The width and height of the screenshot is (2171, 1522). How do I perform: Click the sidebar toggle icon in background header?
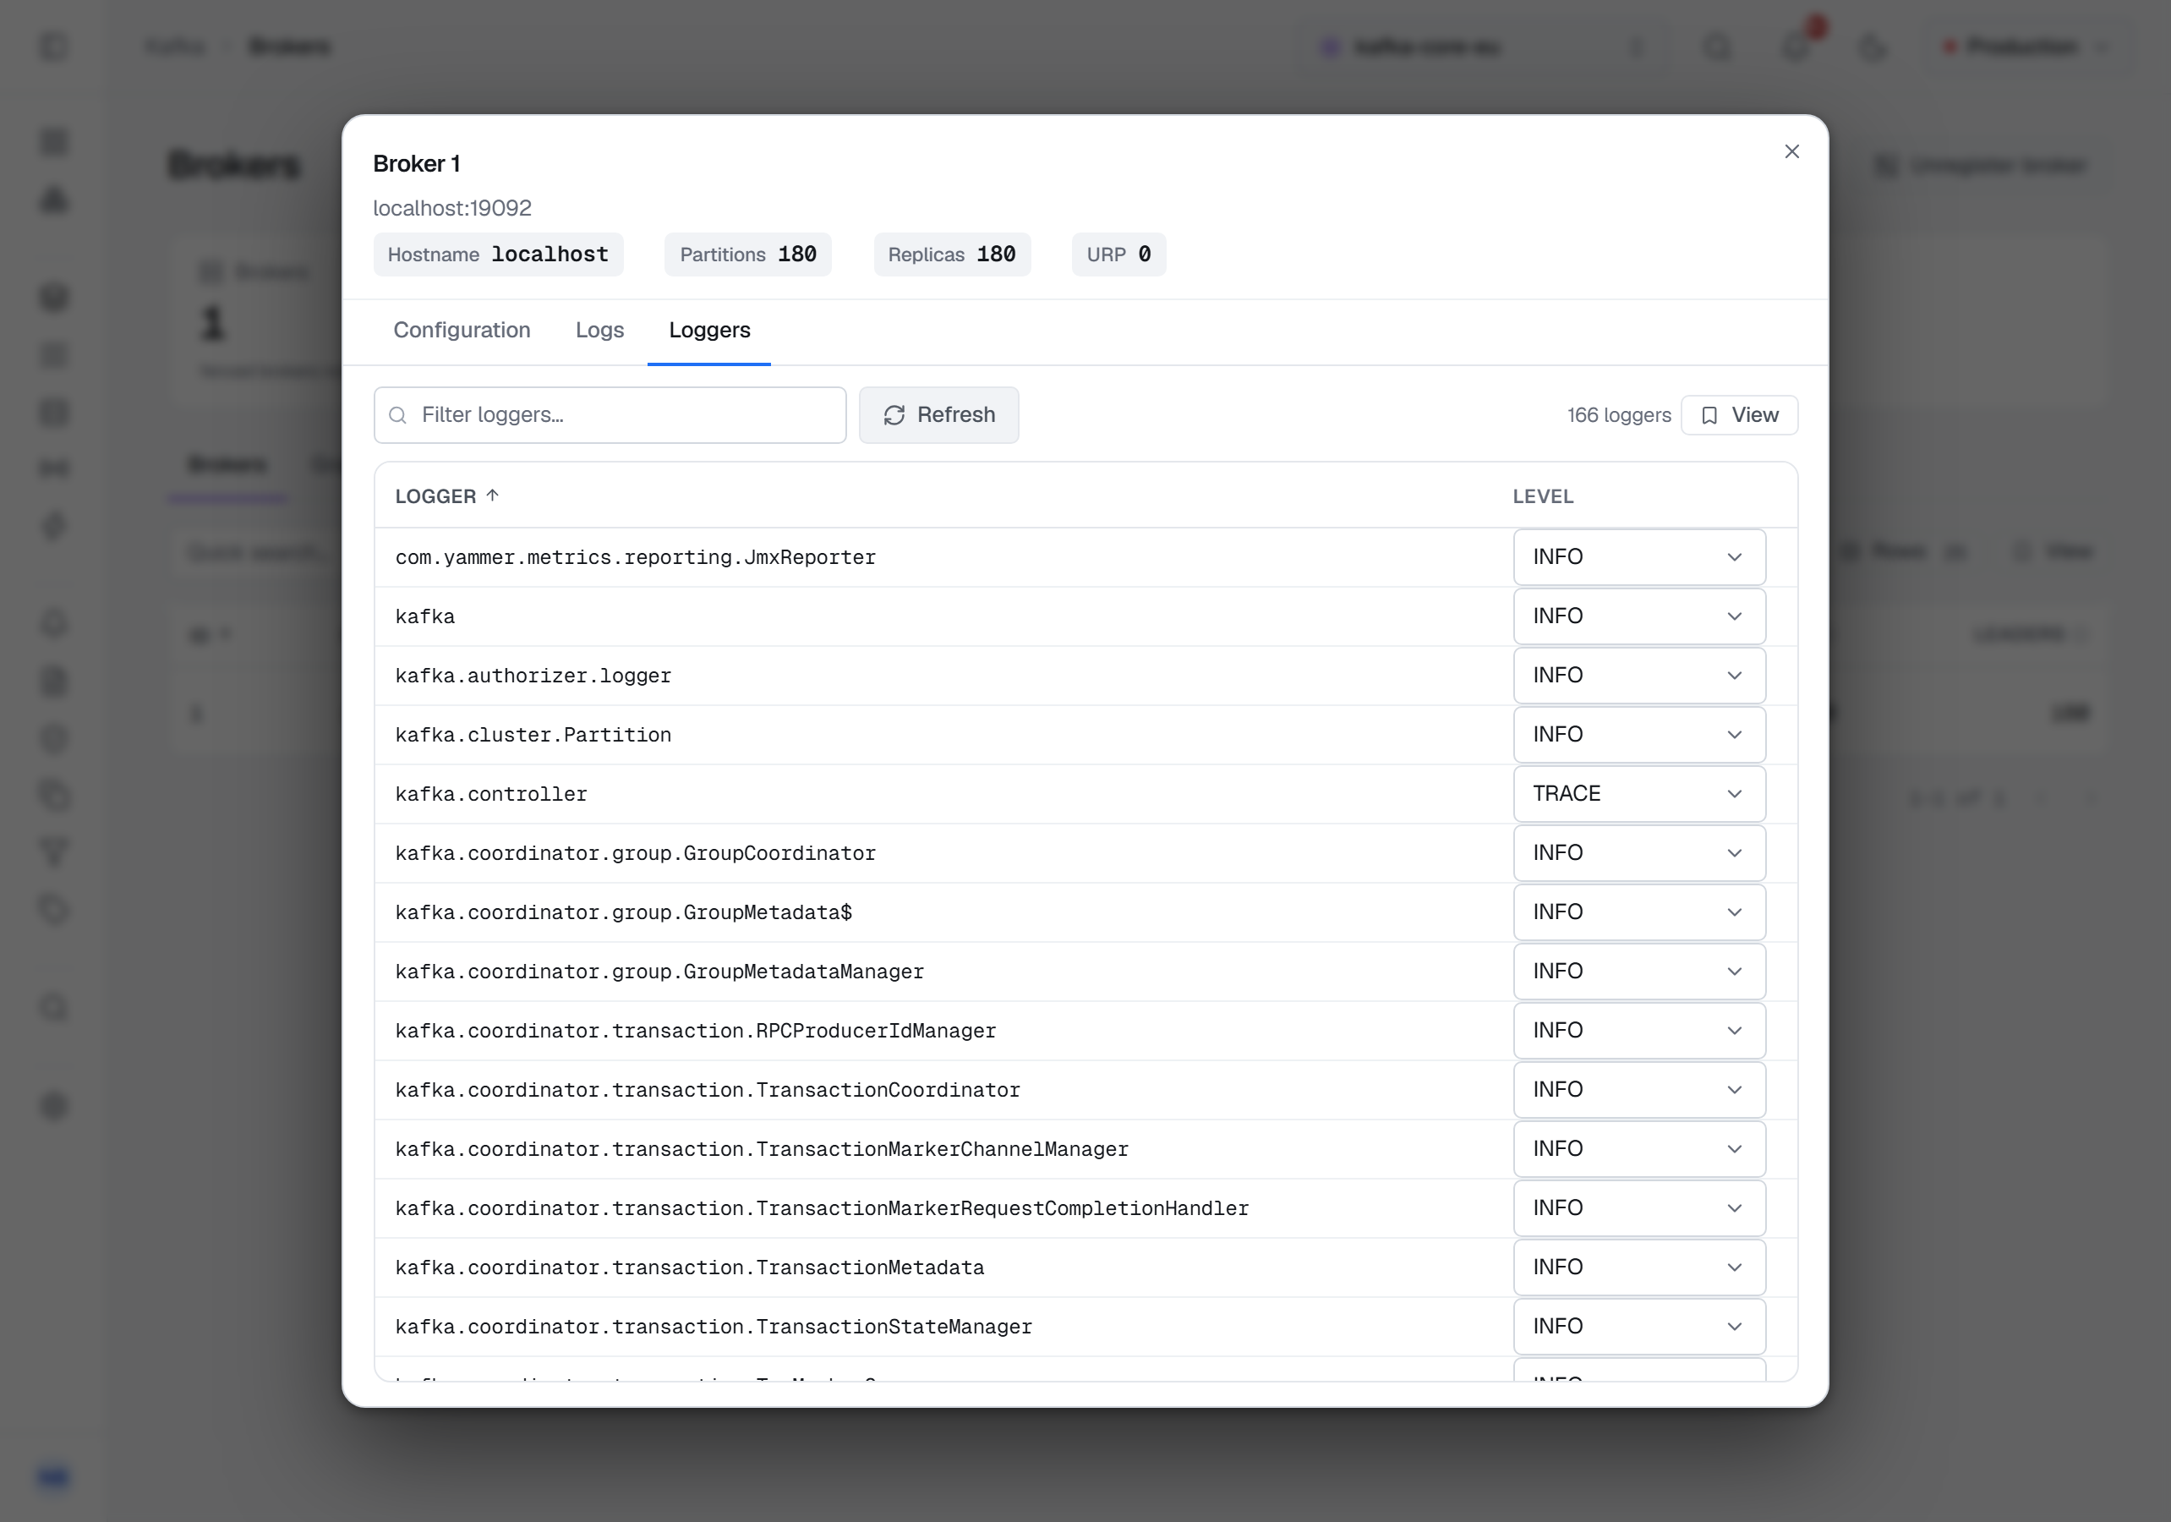coord(54,47)
